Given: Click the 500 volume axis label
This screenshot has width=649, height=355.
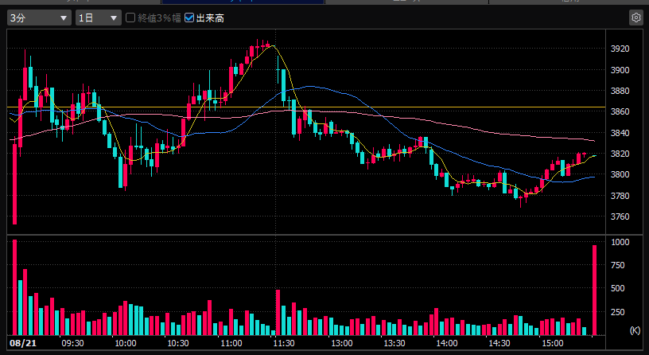Looking at the screenshot, I should click(617, 288).
